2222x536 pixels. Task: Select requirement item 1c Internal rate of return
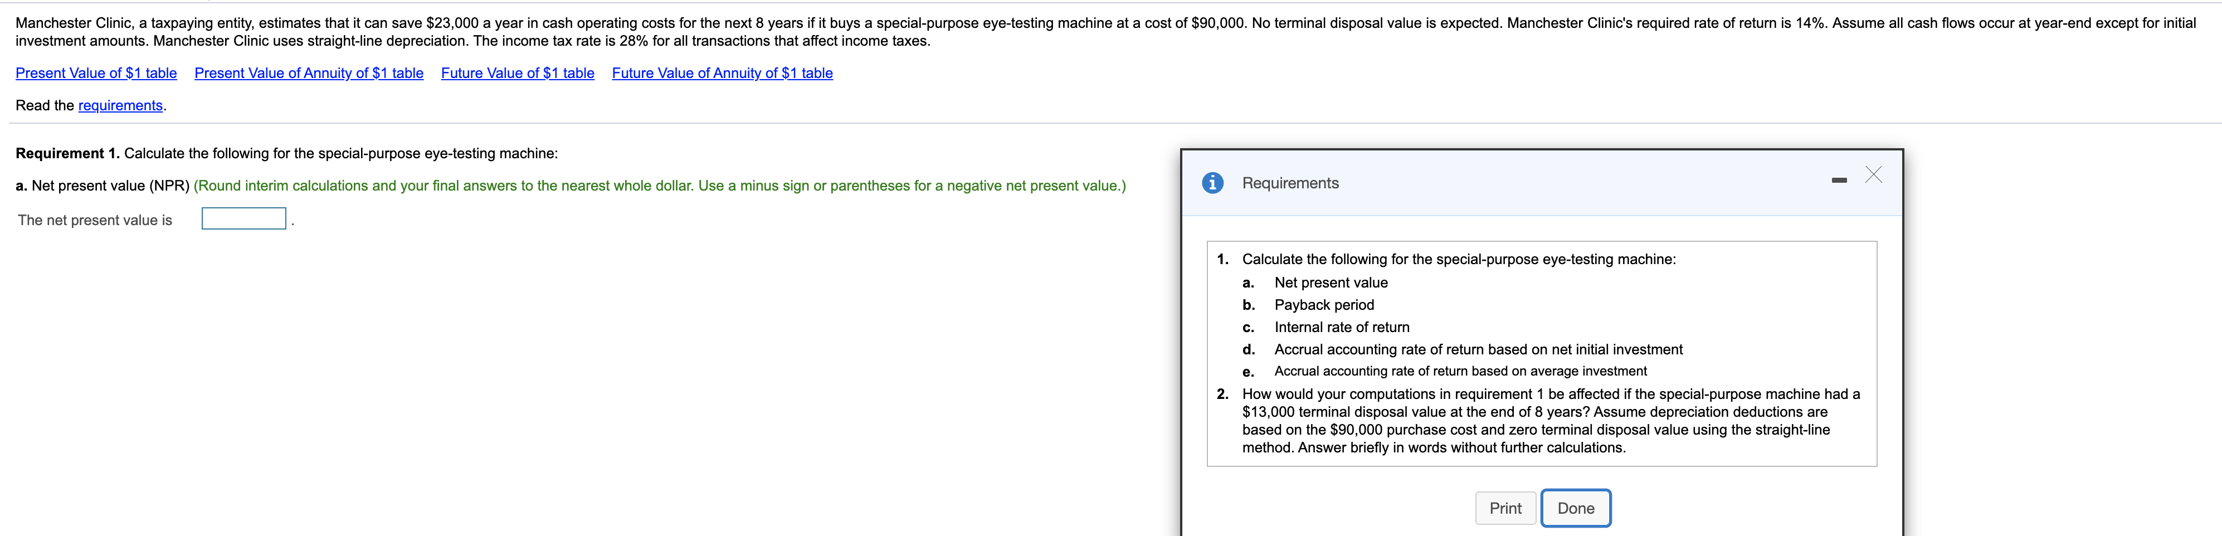pos(1341,327)
